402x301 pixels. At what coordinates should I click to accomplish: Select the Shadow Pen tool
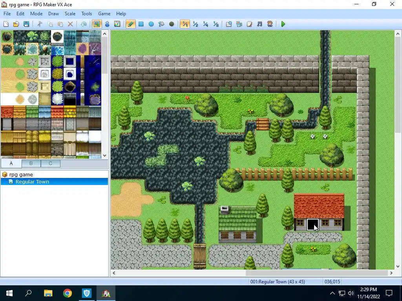click(x=172, y=24)
